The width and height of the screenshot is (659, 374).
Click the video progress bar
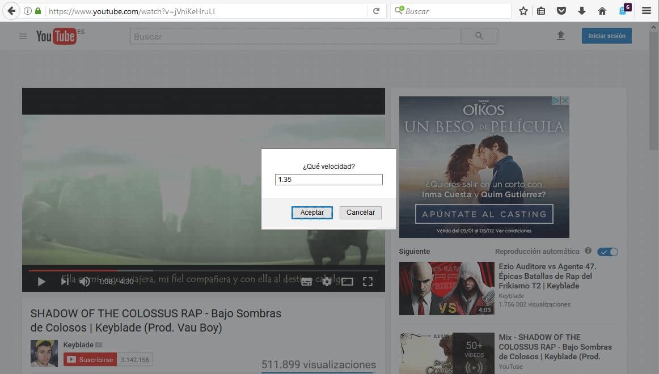point(204,270)
